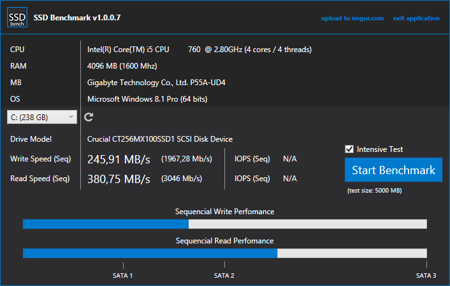The height and width of the screenshot is (286, 450).
Task: Click the Sequential Read Performance bar
Action: [224, 253]
